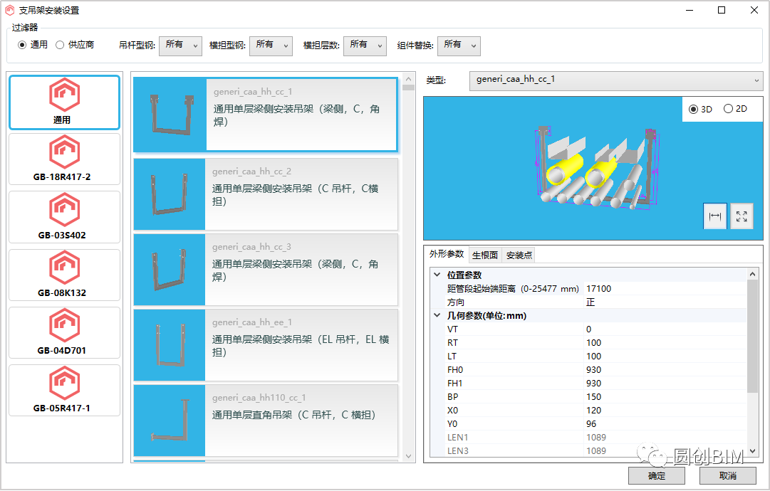Switch to the 生根面 tab
Viewport: 770px width, 491px height.
point(484,255)
